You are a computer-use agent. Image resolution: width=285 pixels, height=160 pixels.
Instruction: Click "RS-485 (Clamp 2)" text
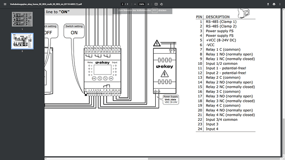(x=221, y=26)
